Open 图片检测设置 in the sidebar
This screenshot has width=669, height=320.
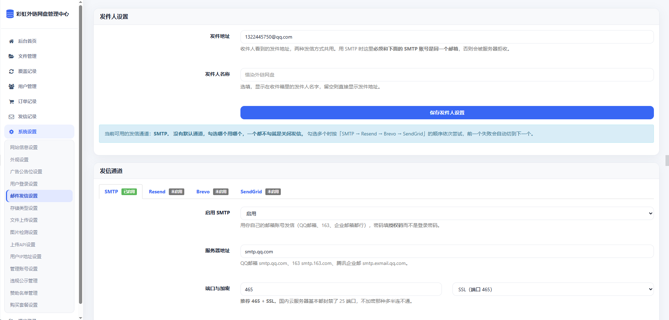tap(24, 232)
